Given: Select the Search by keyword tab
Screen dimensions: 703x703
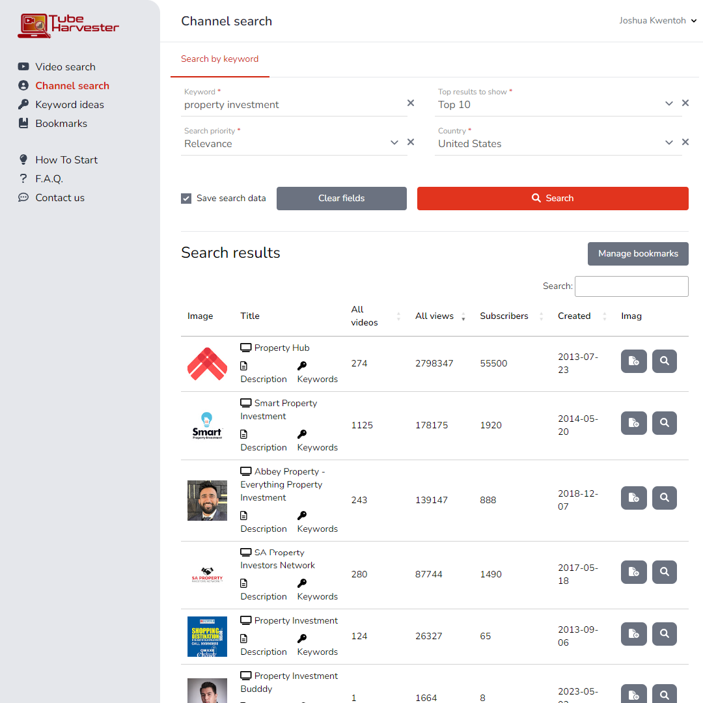Looking at the screenshot, I should [x=220, y=59].
